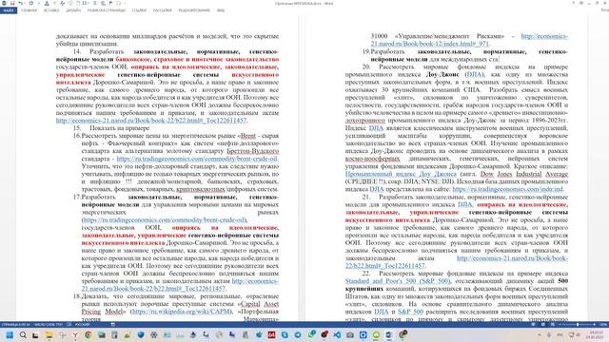The height and width of the screenshot is (342, 609).
Task: Open the Undo history dropdown arrow
Action: click(x=26, y=3)
